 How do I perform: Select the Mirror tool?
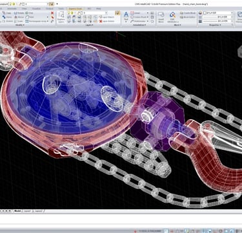pyautogui.click(x=19, y=17)
